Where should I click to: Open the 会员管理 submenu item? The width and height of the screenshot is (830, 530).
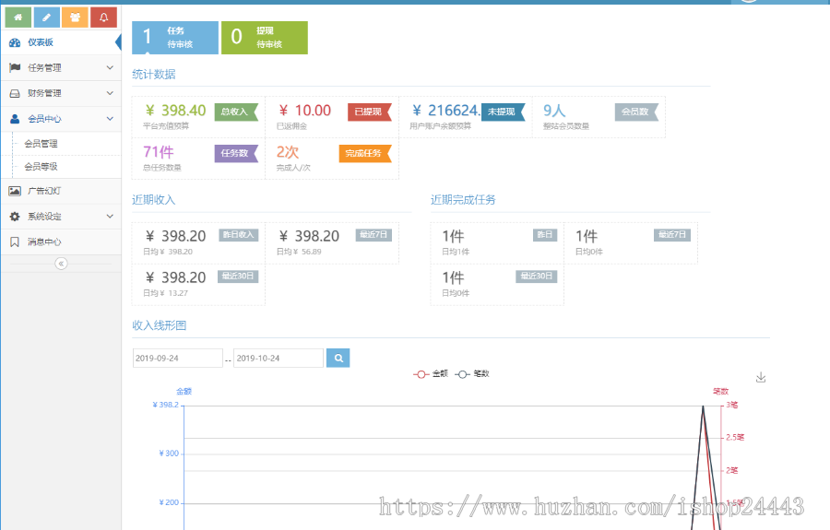[41, 144]
